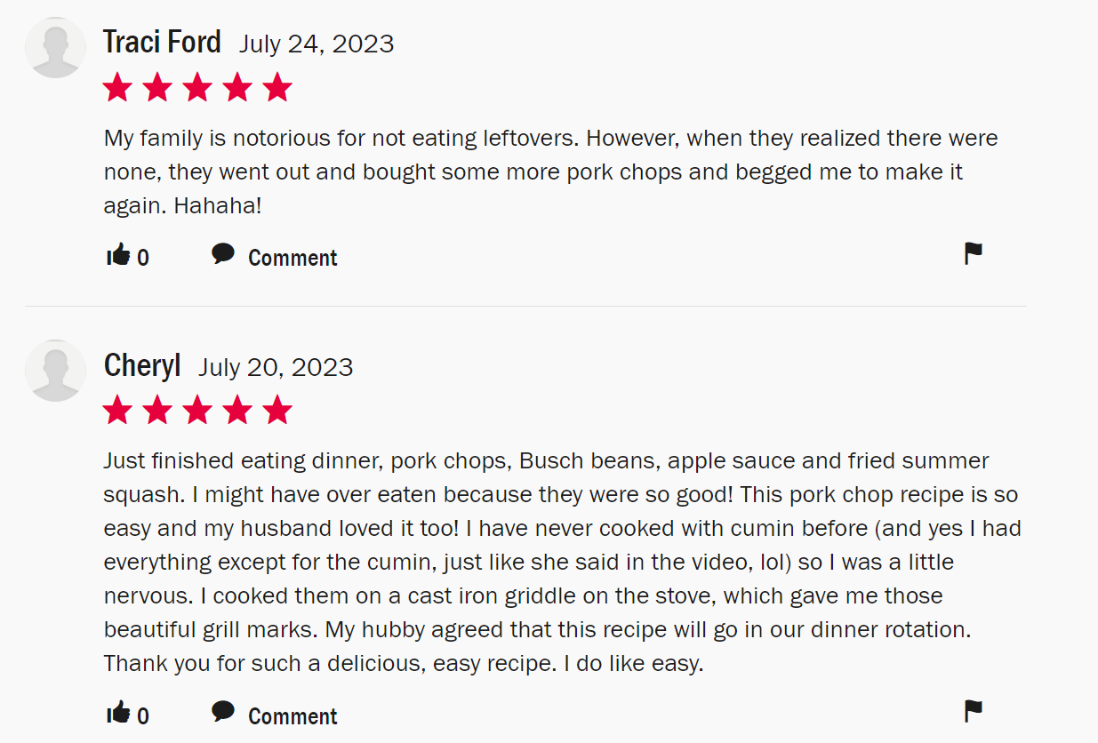Select the third star in Cheryl's rating
1098x743 pixels.
click(197, 411)
